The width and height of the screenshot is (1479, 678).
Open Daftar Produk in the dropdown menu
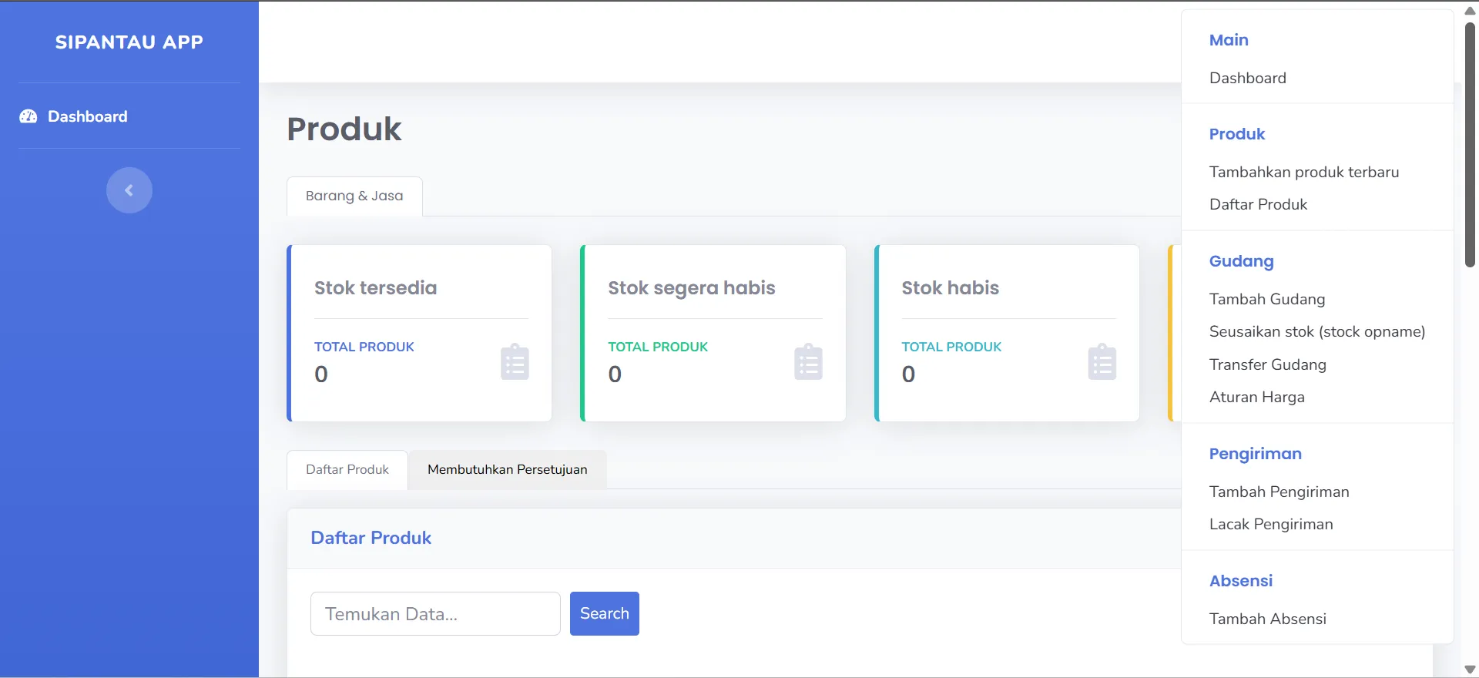[x=1258, y=204]
